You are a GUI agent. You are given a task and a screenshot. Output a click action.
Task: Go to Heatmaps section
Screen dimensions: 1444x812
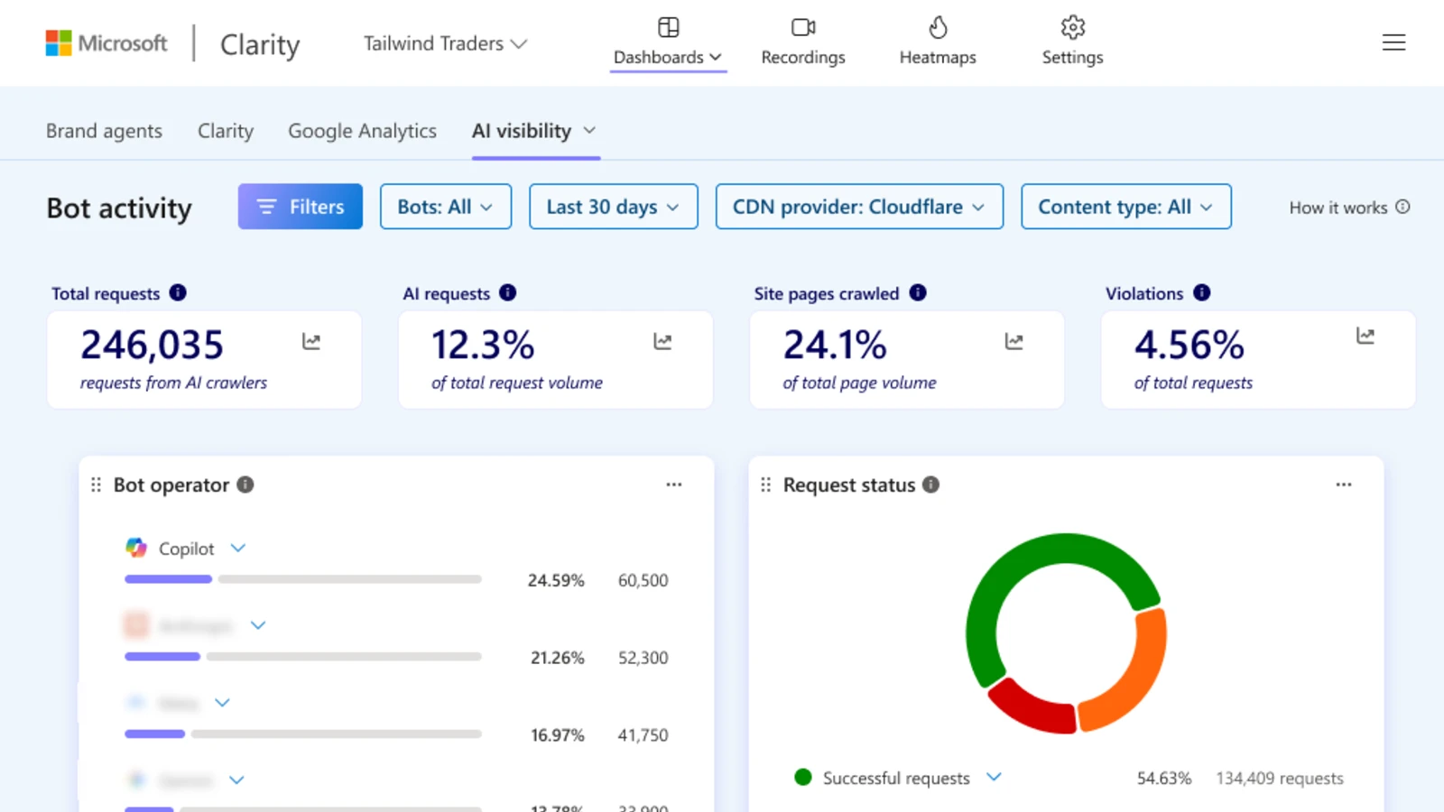938,42
